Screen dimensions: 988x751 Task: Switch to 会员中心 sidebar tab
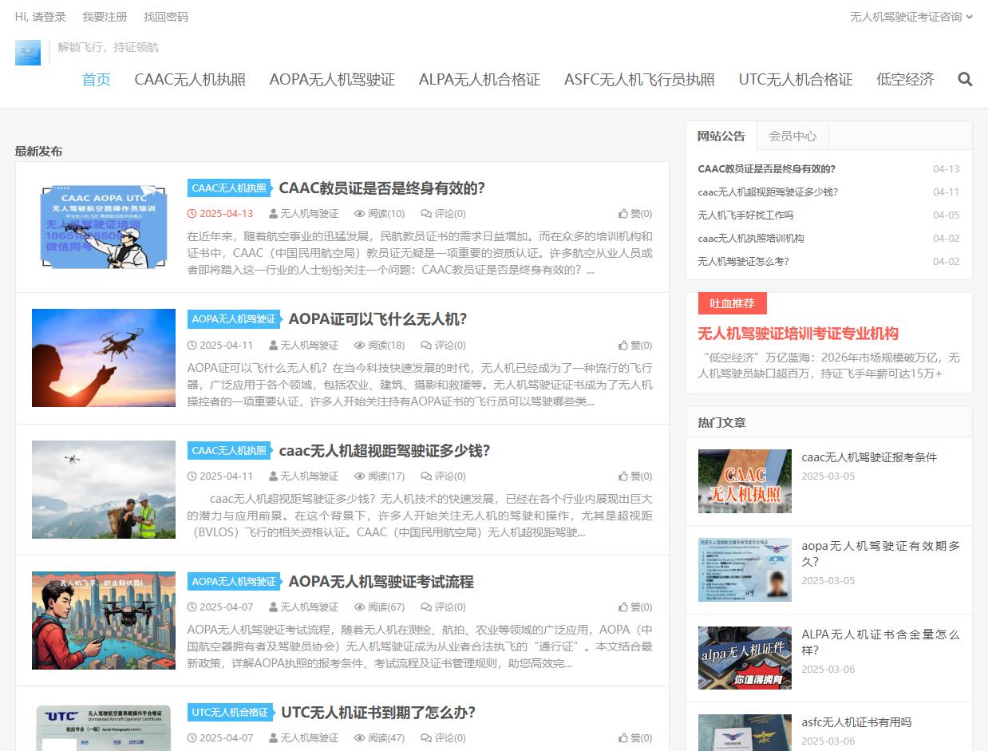click(x=792, y=136)
